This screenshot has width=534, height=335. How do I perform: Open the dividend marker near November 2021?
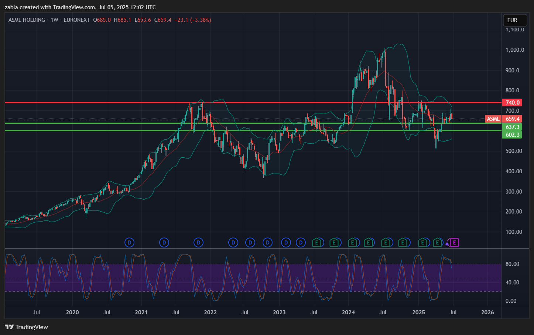(199, 243)
